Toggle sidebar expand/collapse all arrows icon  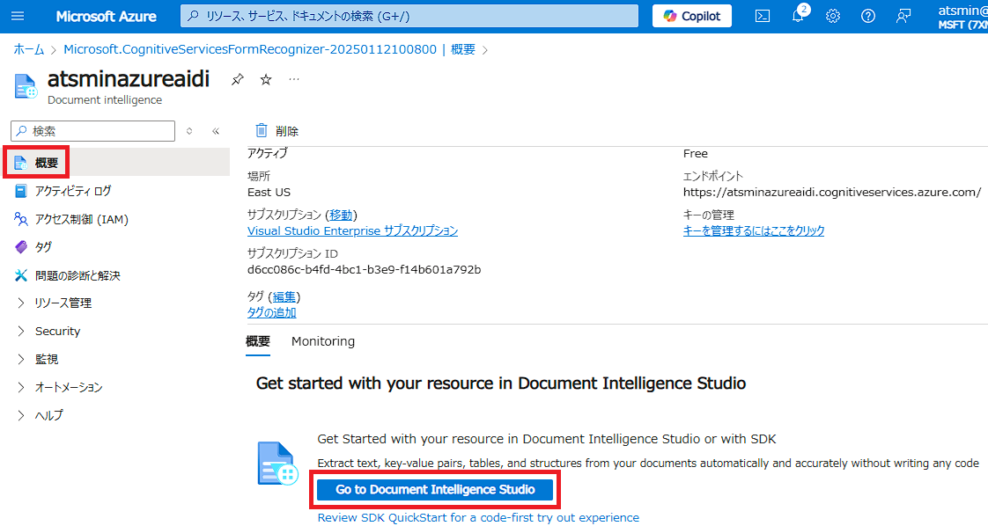click(189, 131)
